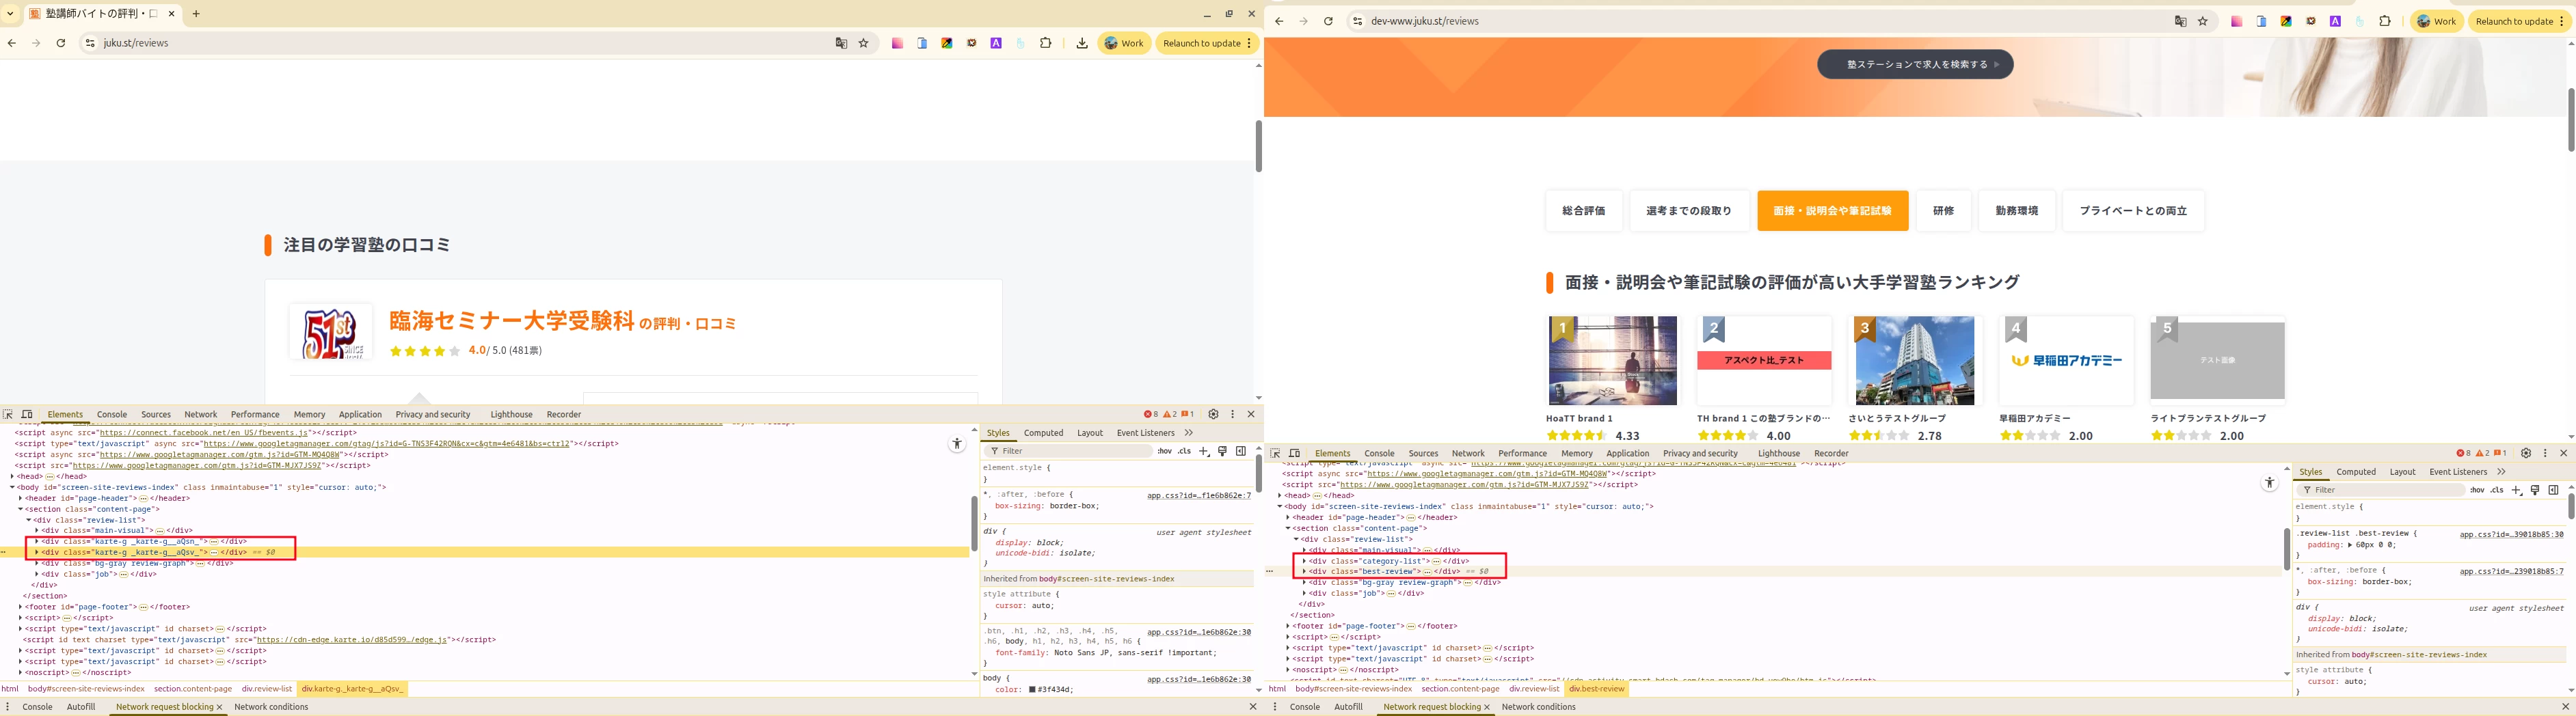Open Downloads icon in left browser toolbar

pos(1082,43)
